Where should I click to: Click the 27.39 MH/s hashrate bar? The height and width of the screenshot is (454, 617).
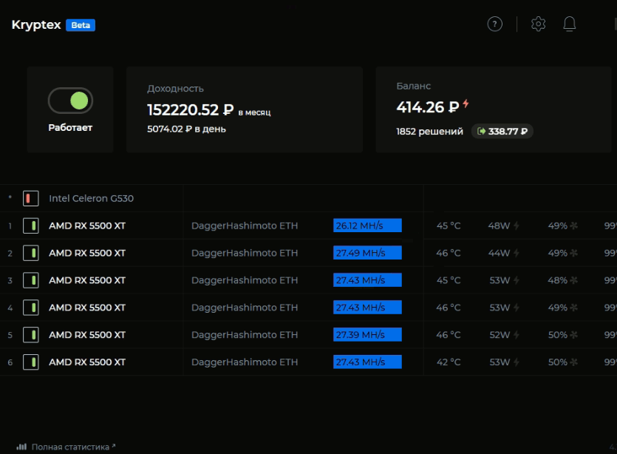pos(367,335)
